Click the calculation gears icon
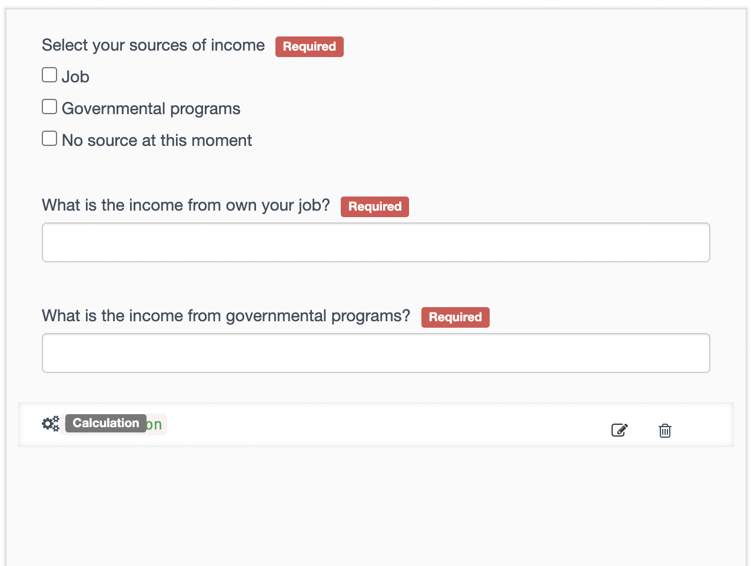751x566 pixels. [51, 424]
